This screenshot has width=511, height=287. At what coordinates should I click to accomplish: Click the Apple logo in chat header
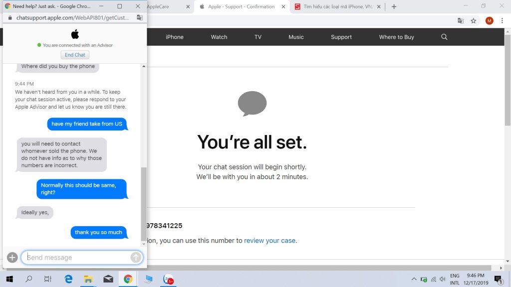click(x=75, y=34)
